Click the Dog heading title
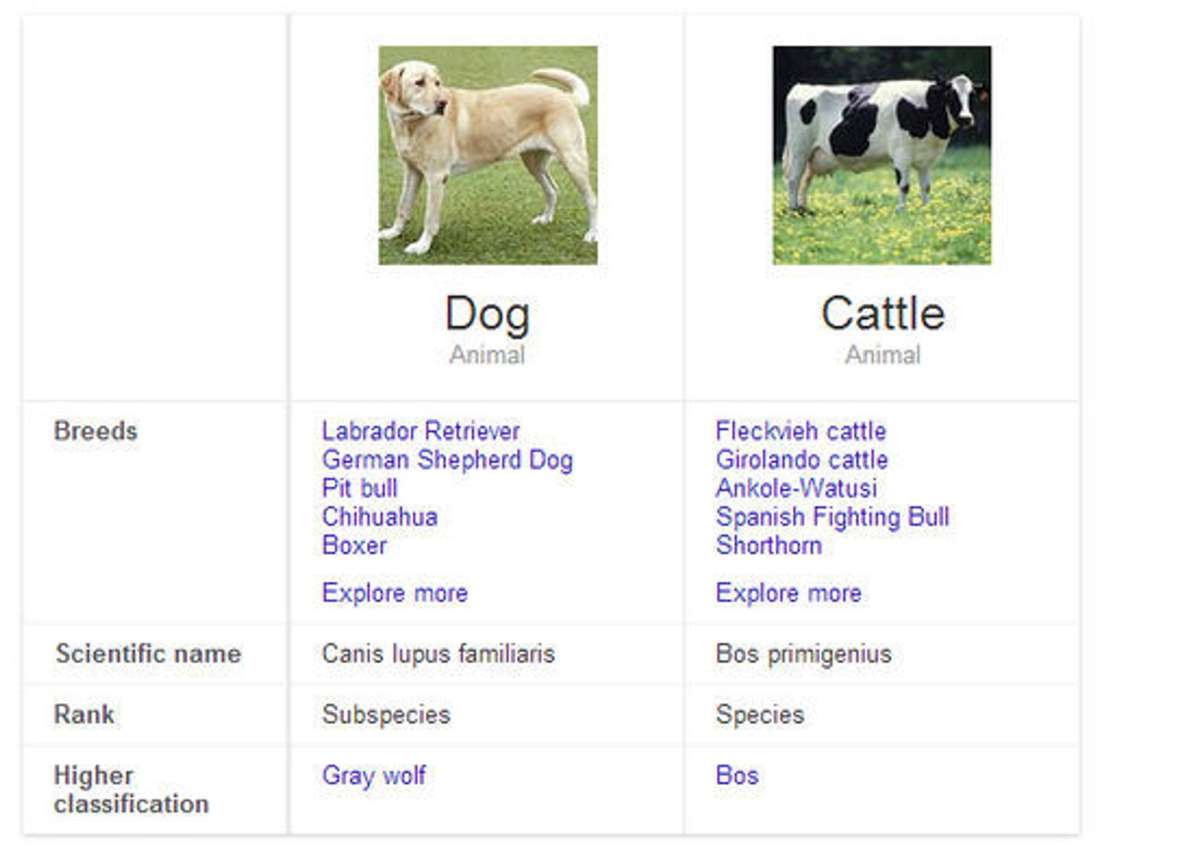 488,314
